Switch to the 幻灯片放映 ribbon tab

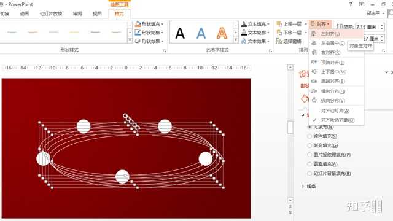click(50, 14)
